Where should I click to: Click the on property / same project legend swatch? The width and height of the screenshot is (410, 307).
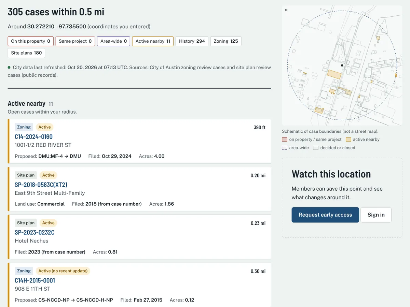coord(285,140)
